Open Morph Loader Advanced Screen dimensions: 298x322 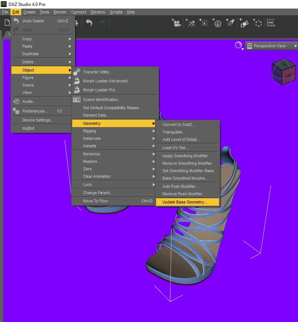click(x=114, y=81)
